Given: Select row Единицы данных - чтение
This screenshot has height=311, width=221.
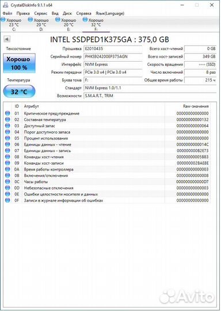Looking at the screenshot, I should tap(107, 145).
